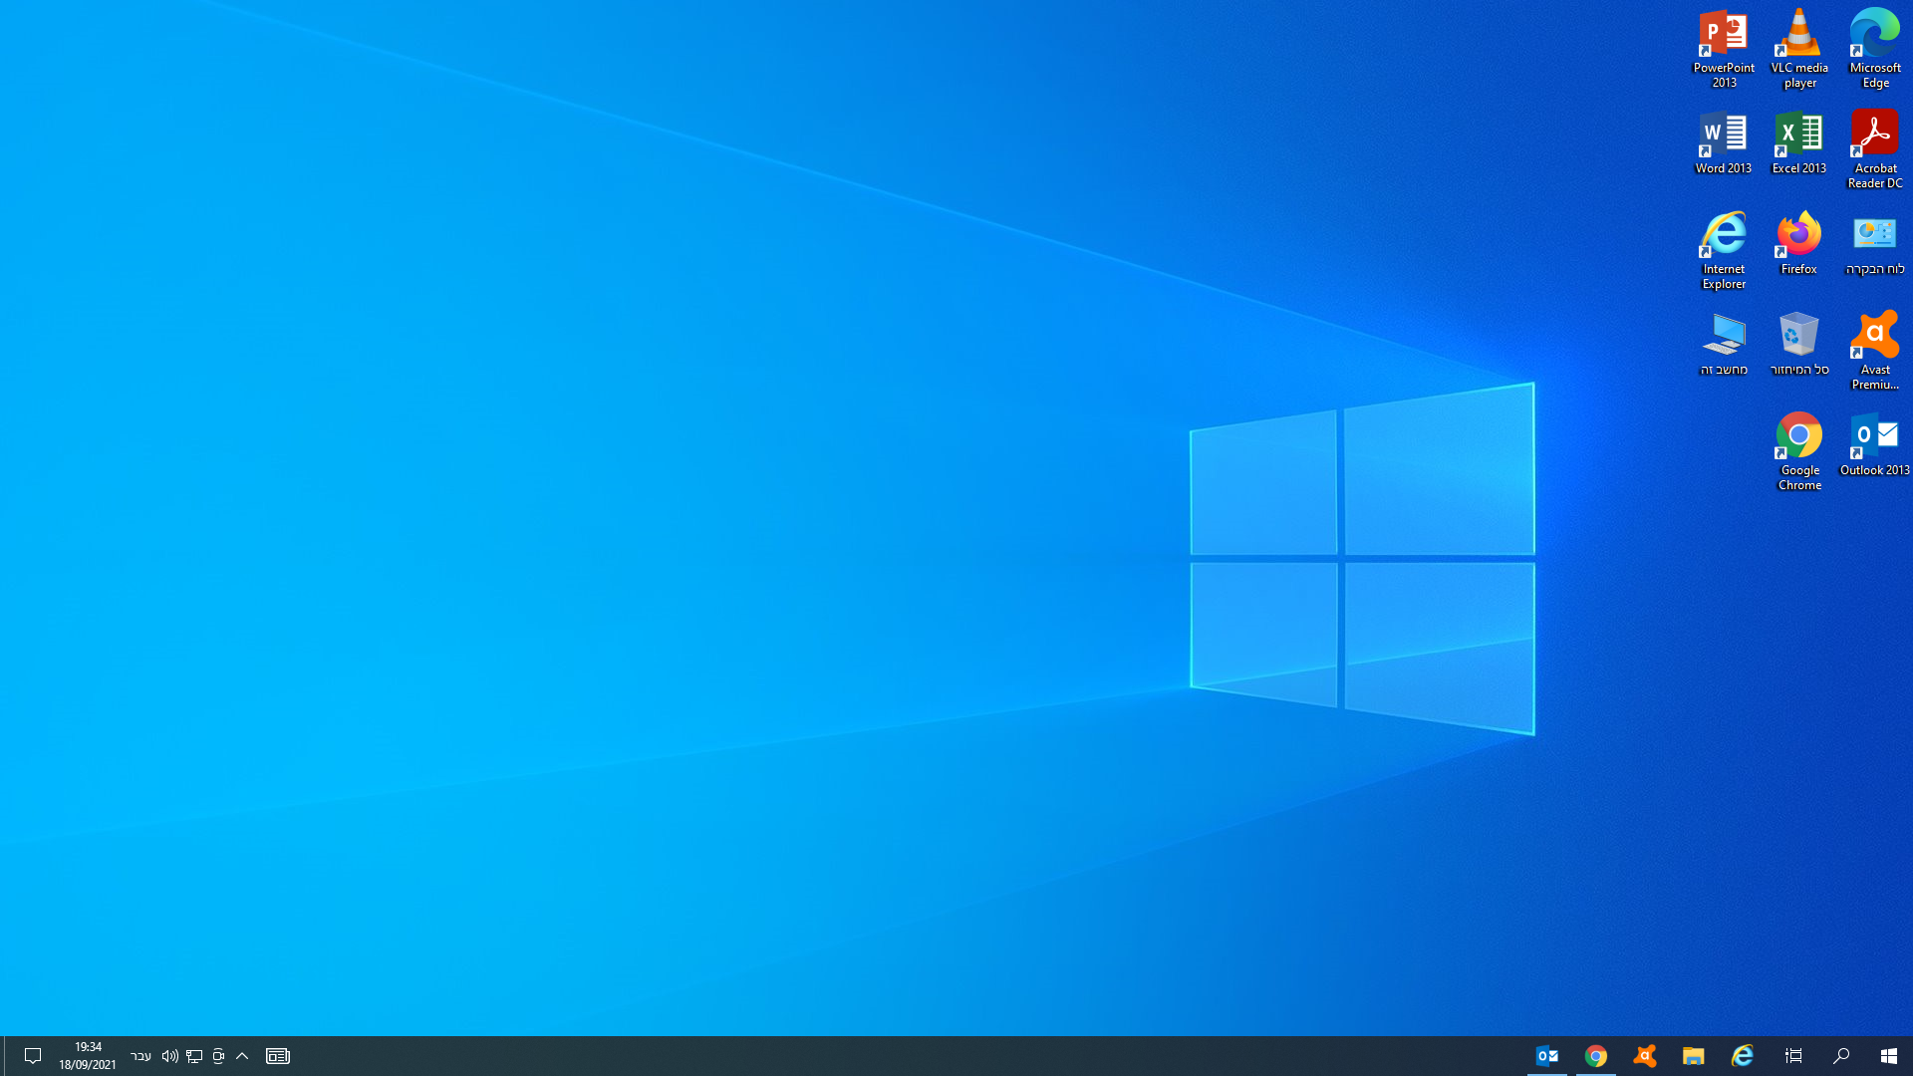
Task: Select the Internet Explorer desktop icon
Action: pyautogui.click(x=1724, y=235)
